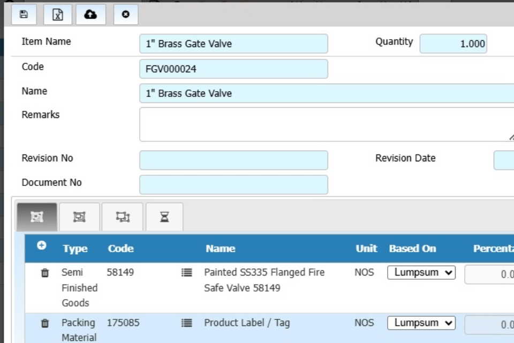Click code cell 58149
The height and width of the screenshot is (343, 514).
[120, 272]
